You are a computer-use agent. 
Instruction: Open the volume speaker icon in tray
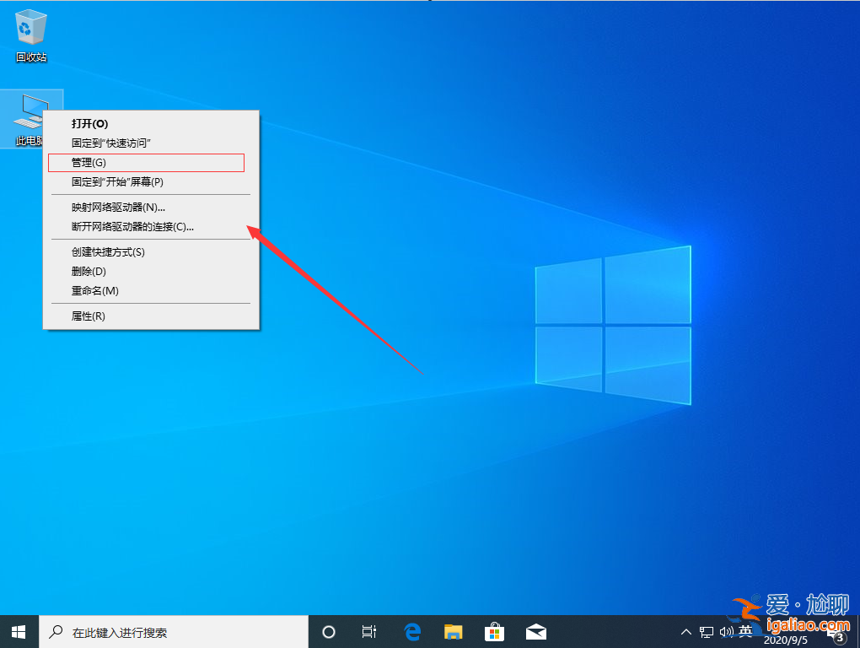coord(727,631)
